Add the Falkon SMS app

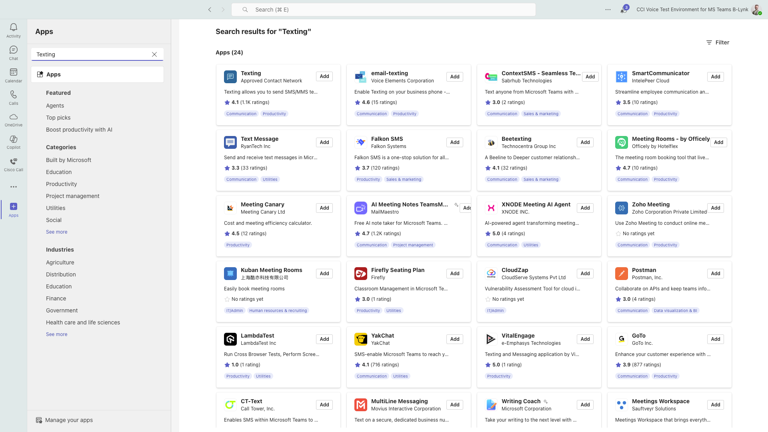455,142
